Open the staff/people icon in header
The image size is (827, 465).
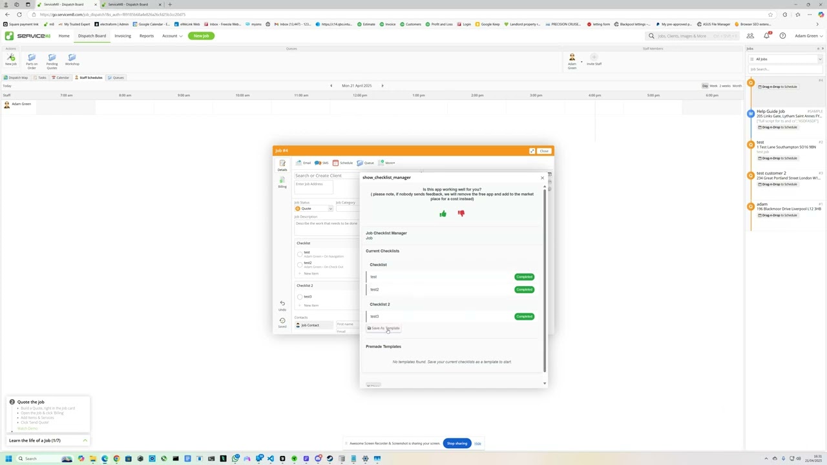click(x=750, y=36)
